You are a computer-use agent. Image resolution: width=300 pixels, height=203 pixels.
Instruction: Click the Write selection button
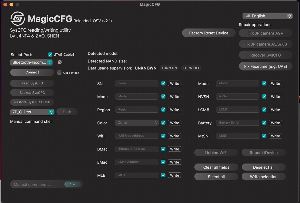pos(264,177)
